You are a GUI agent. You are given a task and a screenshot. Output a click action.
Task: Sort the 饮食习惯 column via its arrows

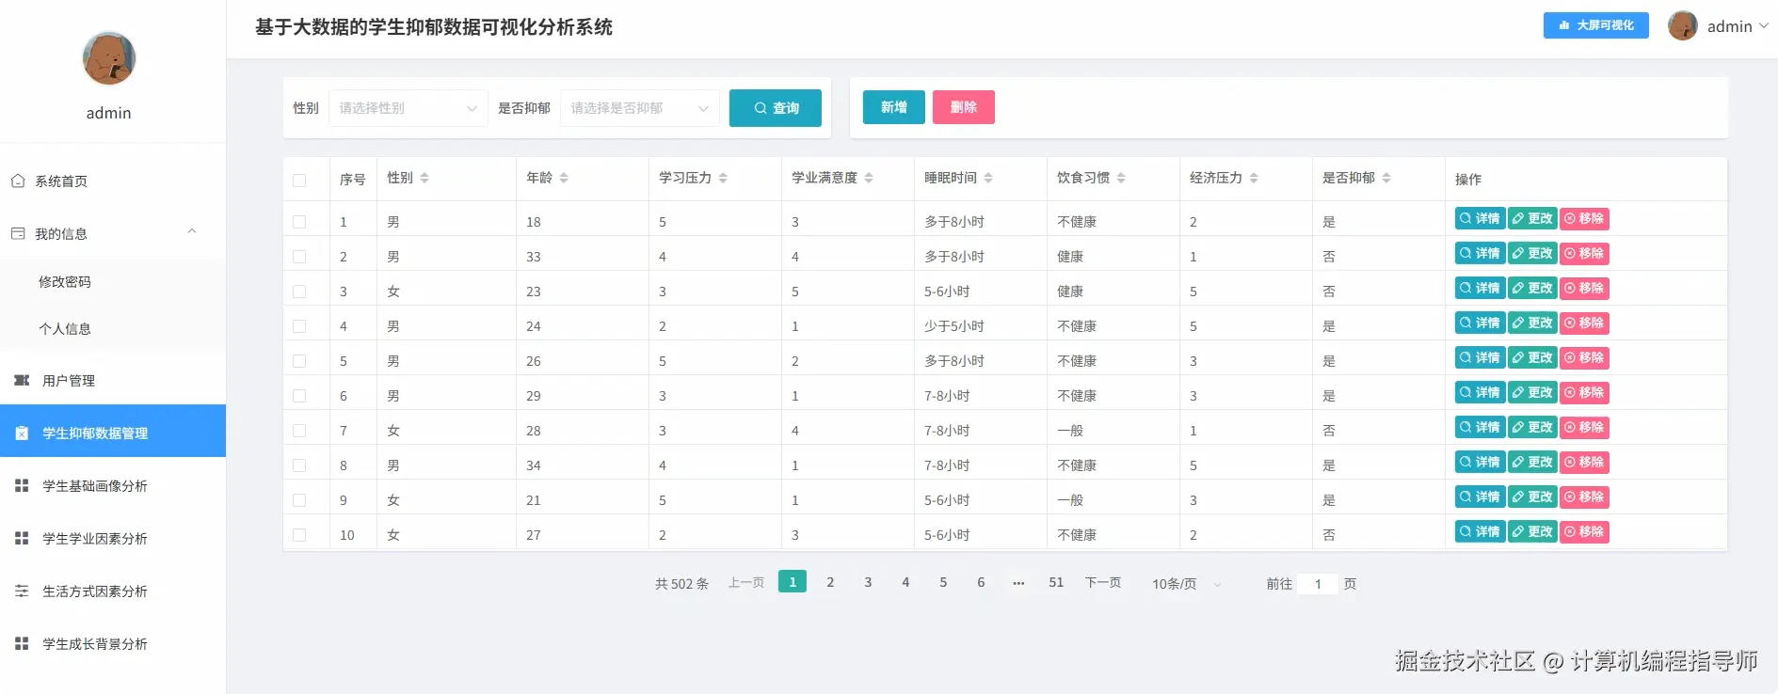click(1121, 178)
